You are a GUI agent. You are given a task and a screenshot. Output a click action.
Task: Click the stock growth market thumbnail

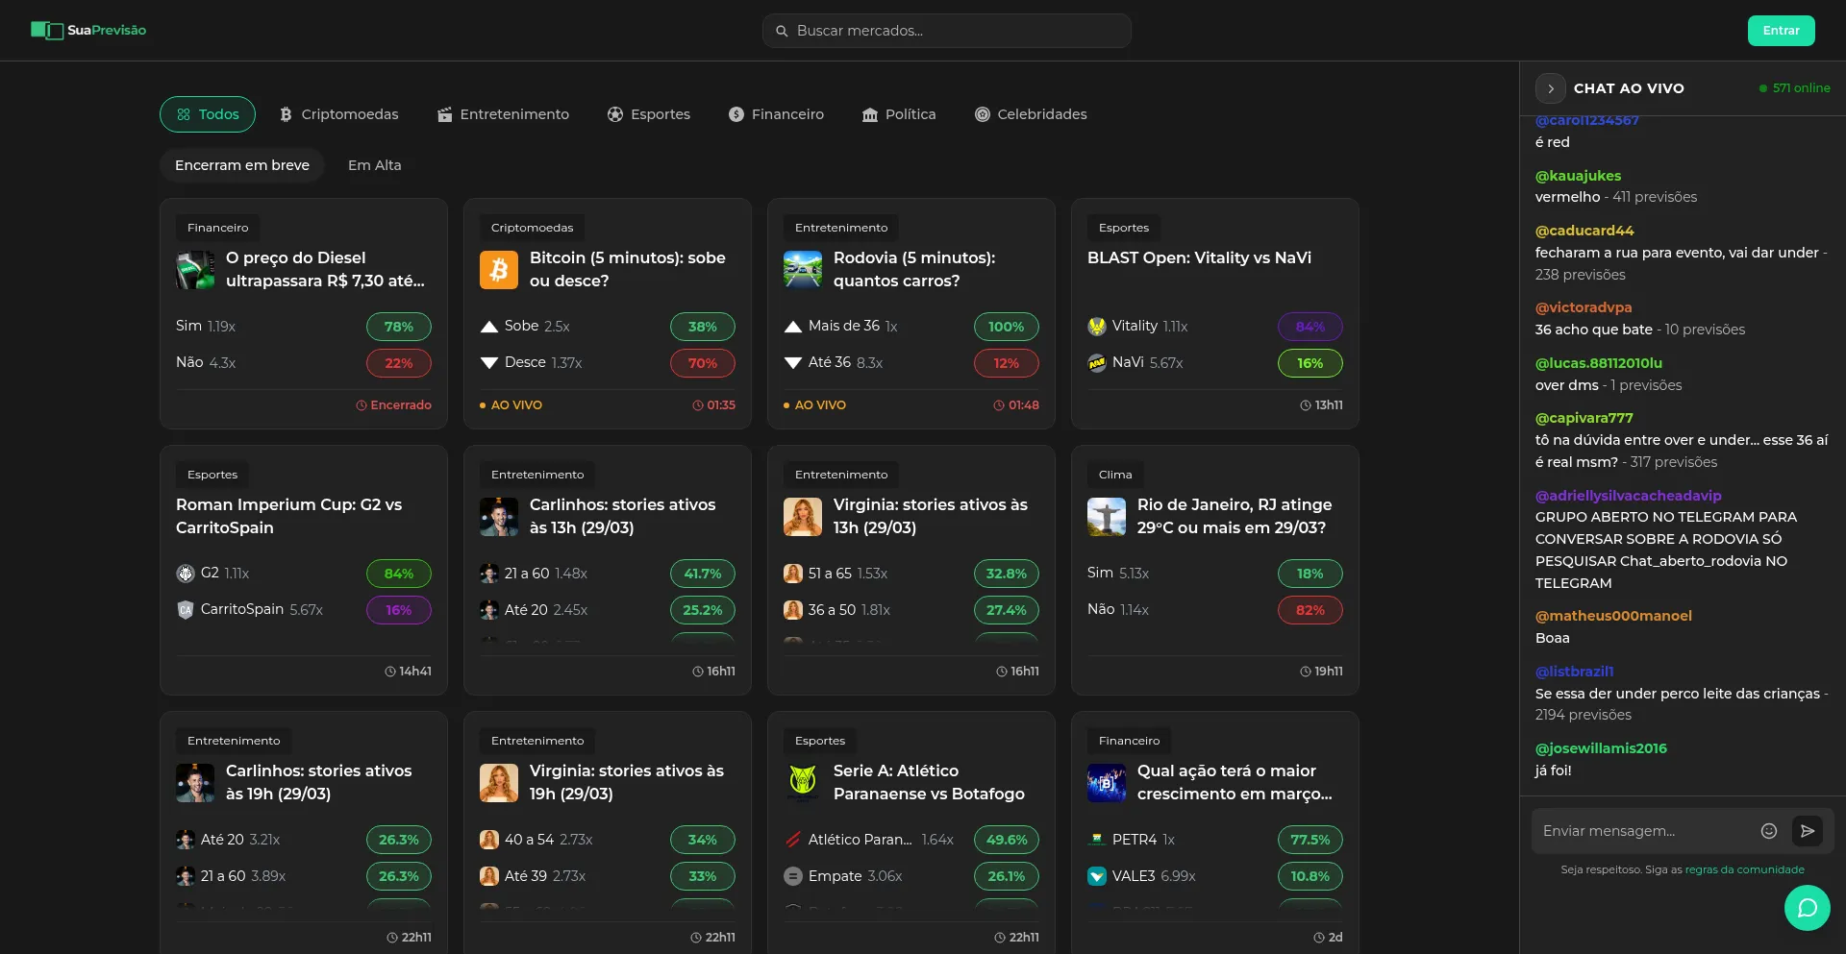click(1107, 783)
